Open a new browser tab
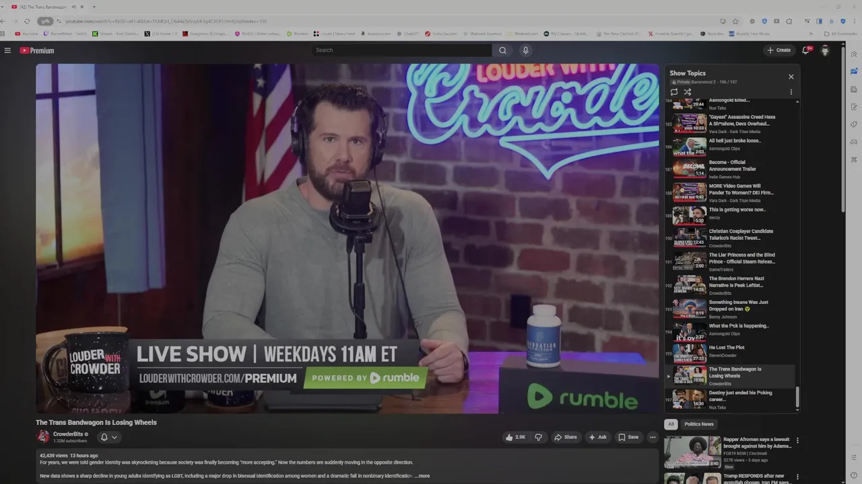Viewport: 862px width, 484px height. pos(94,7)
